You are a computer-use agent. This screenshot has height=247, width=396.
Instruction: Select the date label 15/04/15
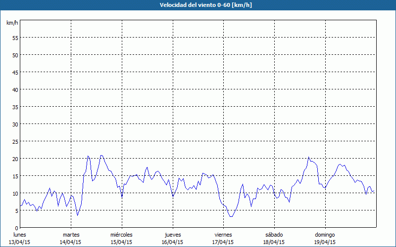click(x=122, y=242)
